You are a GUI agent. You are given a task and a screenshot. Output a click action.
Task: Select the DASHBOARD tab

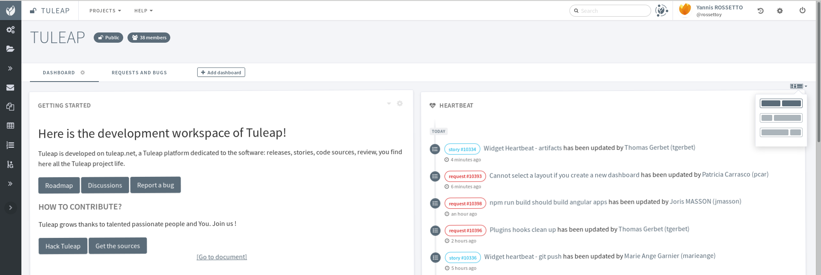point(59,73)
